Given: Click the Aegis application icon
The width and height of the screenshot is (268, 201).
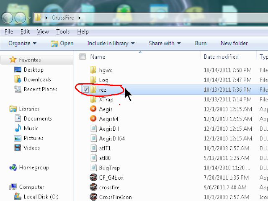Looking at the screenshot, I should tap(93, 109).
